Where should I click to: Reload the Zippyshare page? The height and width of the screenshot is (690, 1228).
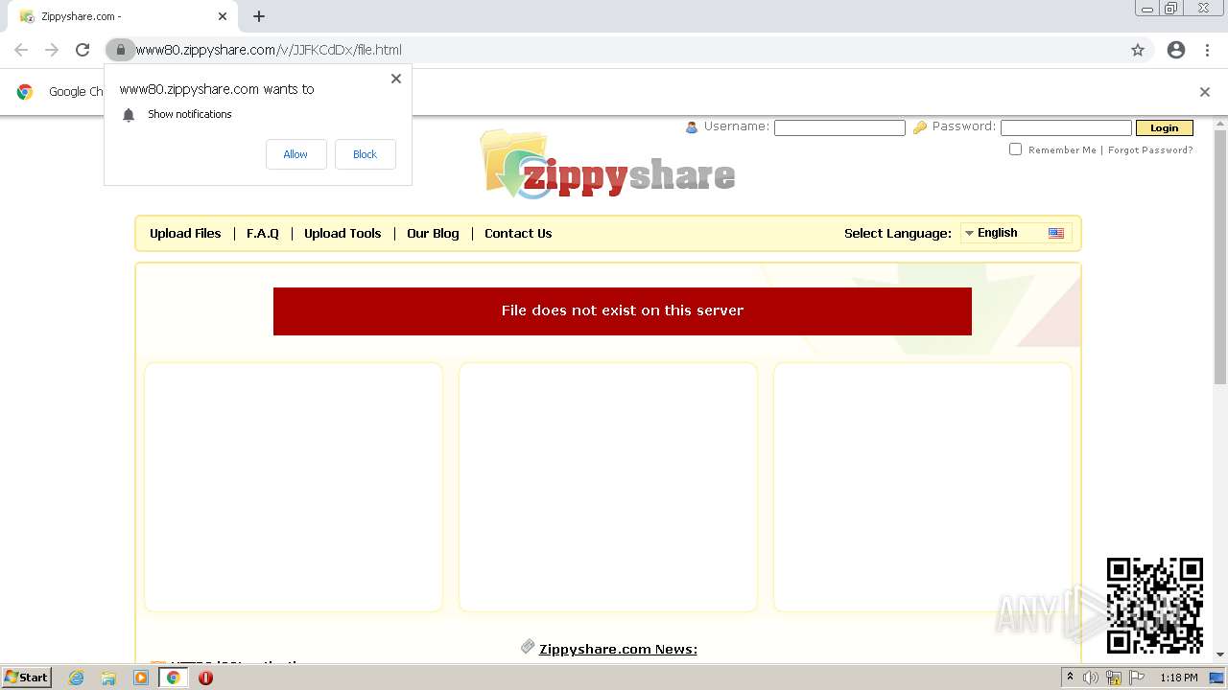coord(83,50)
